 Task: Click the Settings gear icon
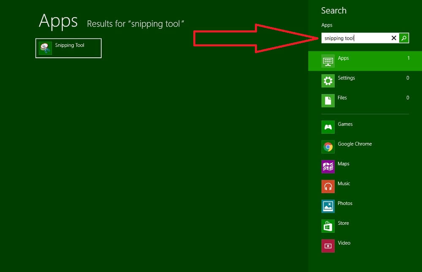coord(328,81)
